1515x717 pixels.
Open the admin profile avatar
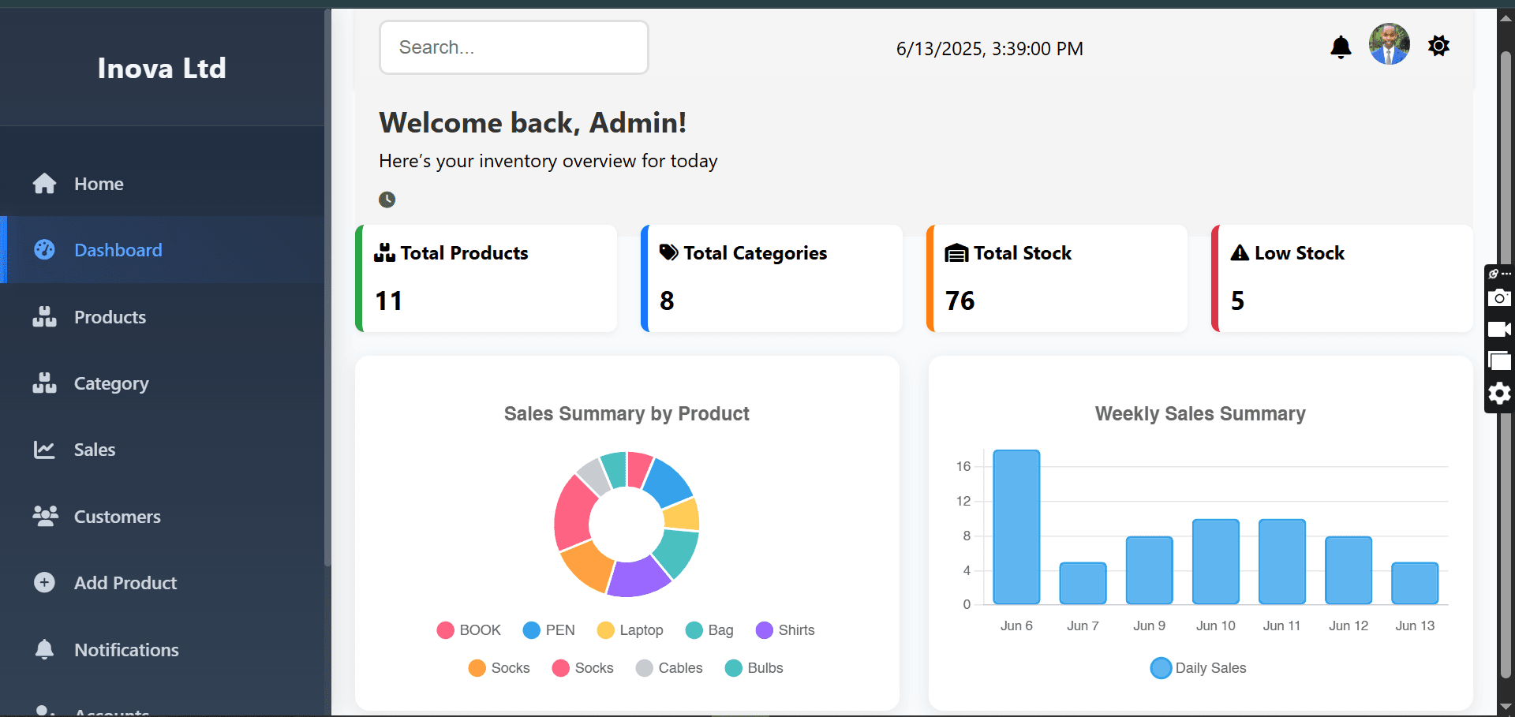1389,44
